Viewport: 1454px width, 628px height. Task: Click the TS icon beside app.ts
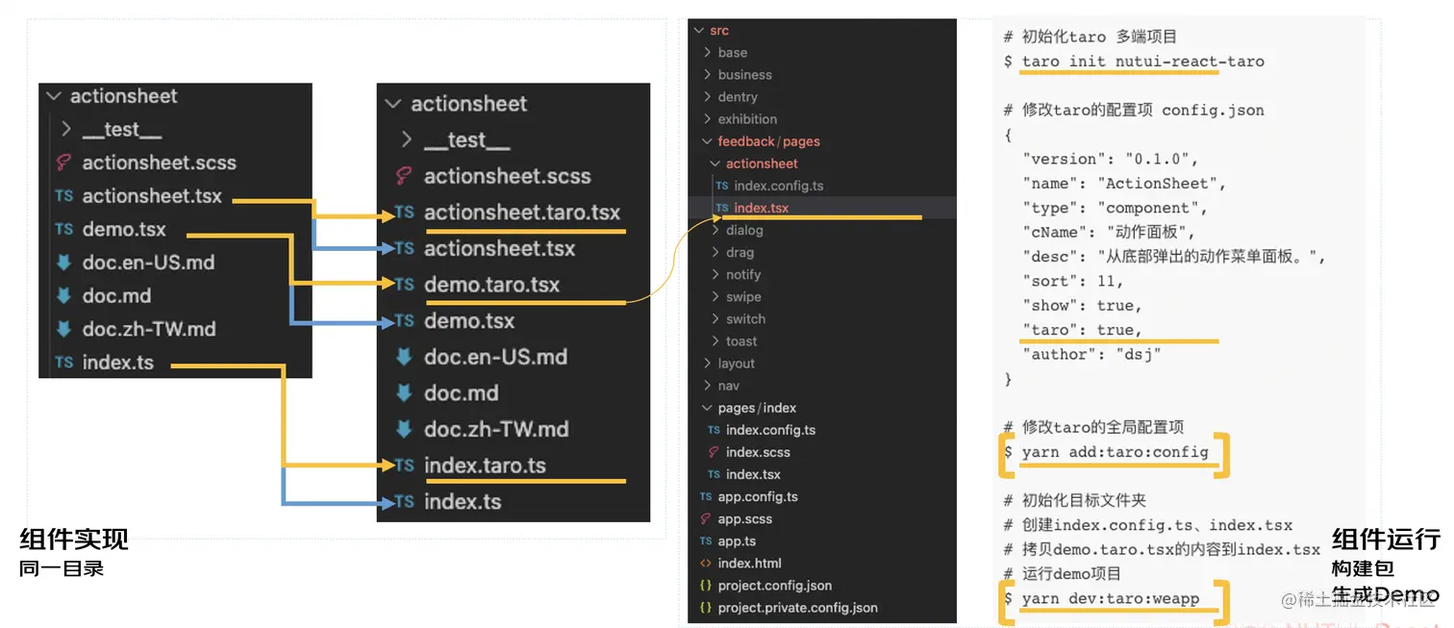point(706,541)
